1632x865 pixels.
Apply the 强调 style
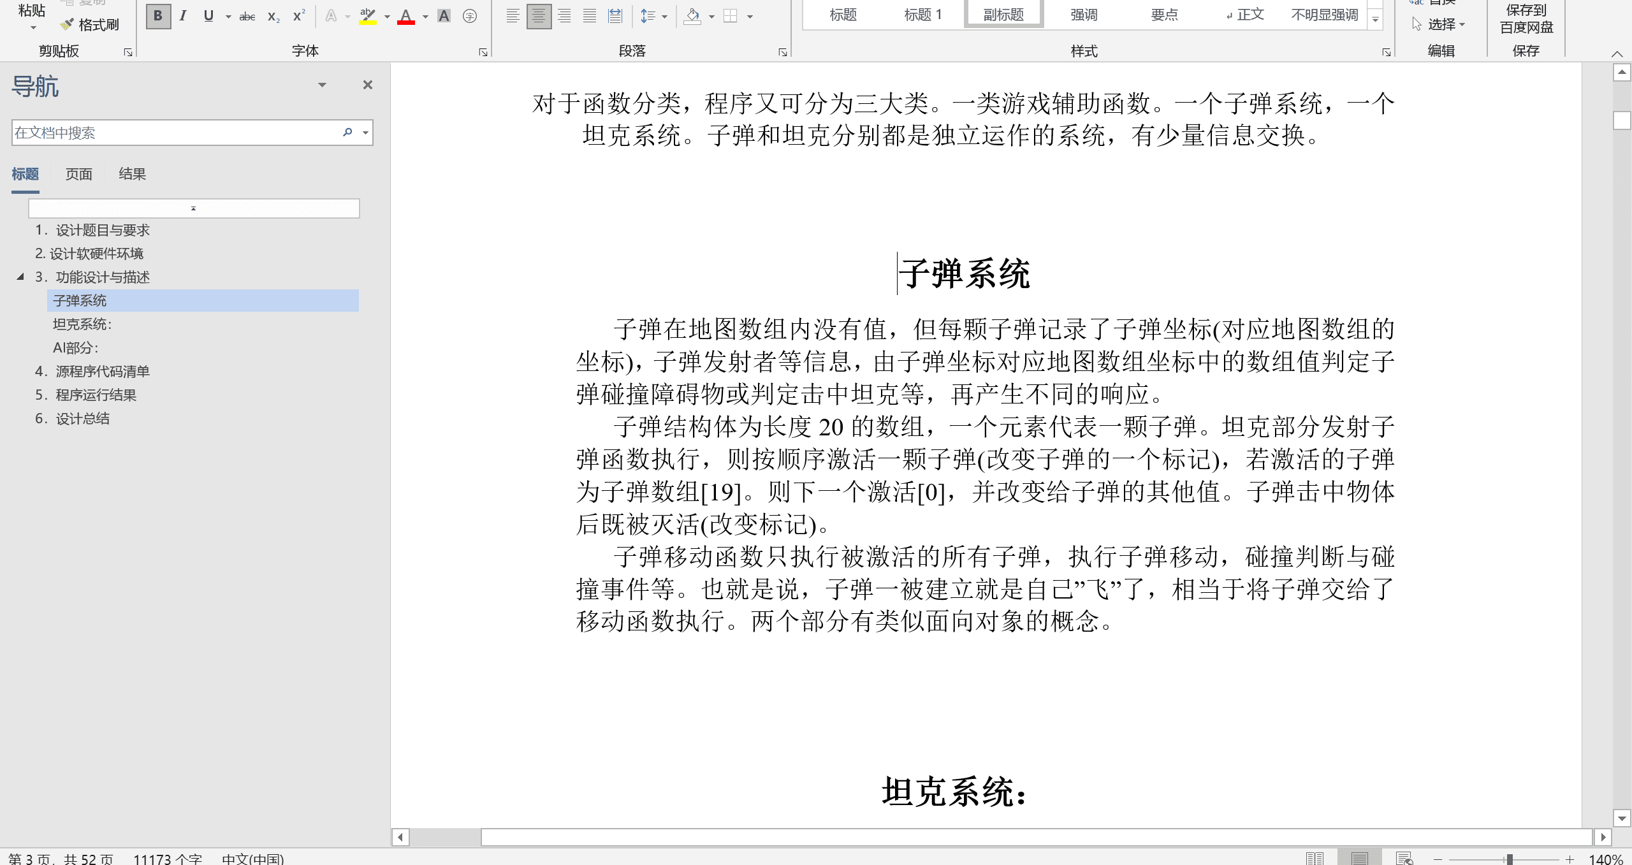pyautogui.click(x=1084, y=15)
